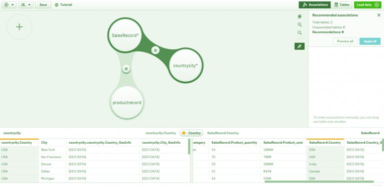Close the Recommended associations panel
384x186 pixels.
378,15
